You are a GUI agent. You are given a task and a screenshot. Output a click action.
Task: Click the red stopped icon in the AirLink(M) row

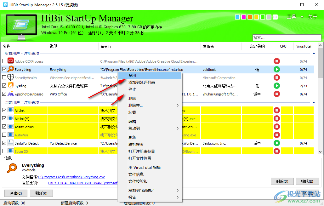click(x=277, y=118)
